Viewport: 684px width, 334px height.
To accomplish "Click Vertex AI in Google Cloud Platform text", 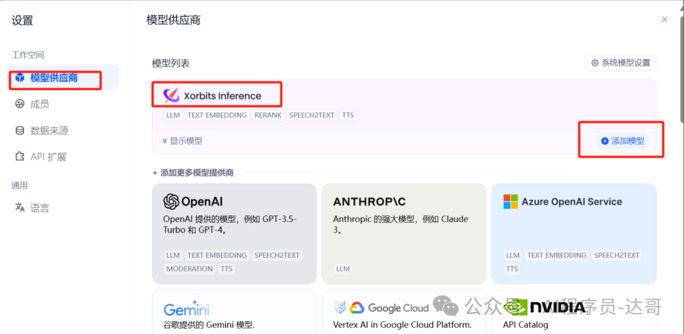I will tap(402, 325).
